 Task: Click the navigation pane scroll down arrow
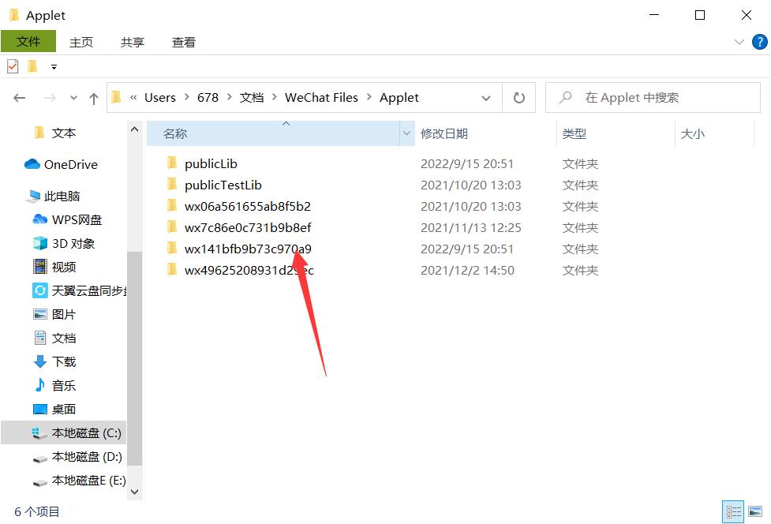click(134, 492)
